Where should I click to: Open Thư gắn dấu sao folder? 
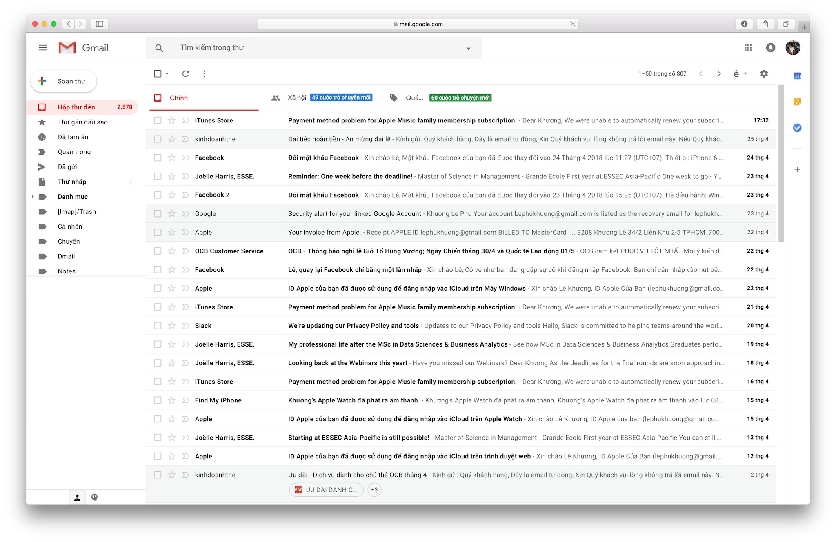(x=82, y=122)
